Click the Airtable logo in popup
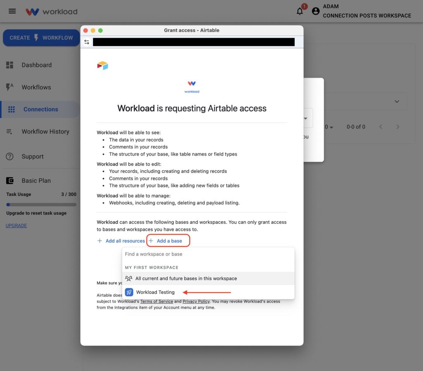 click(102, 66)
